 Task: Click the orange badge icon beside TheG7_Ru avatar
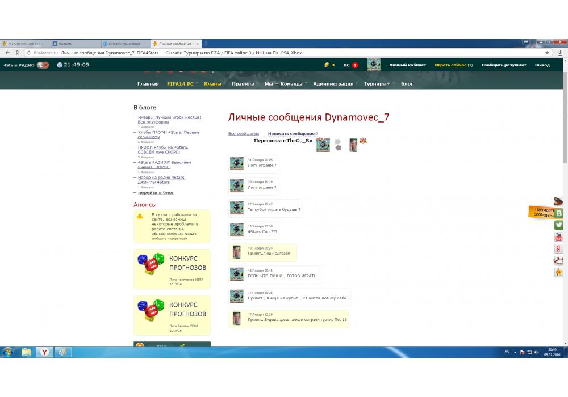click(x=363, y=141)
